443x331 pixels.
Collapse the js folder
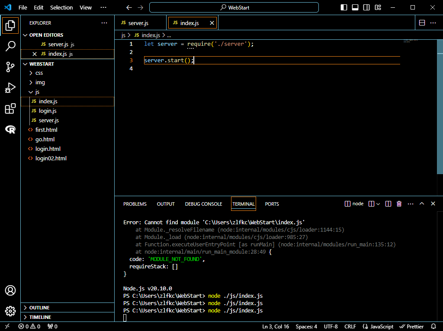pos(67,92)
